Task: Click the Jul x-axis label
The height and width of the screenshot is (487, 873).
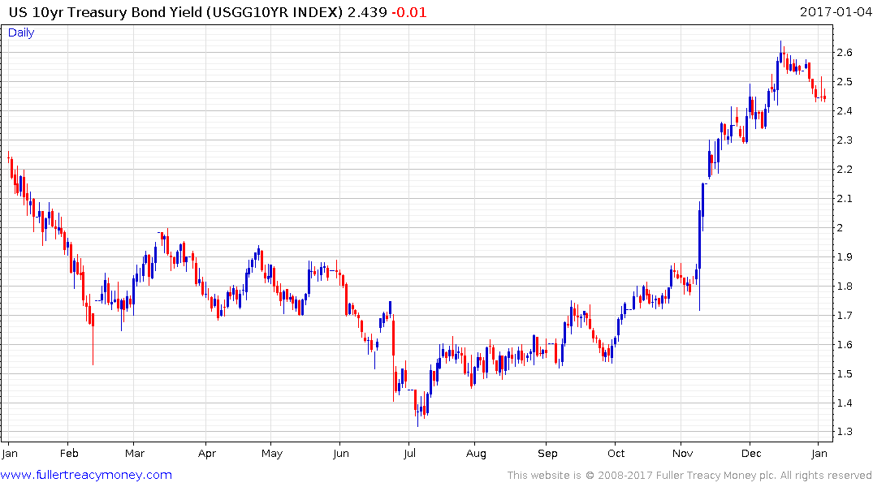Action: (409, 454)
